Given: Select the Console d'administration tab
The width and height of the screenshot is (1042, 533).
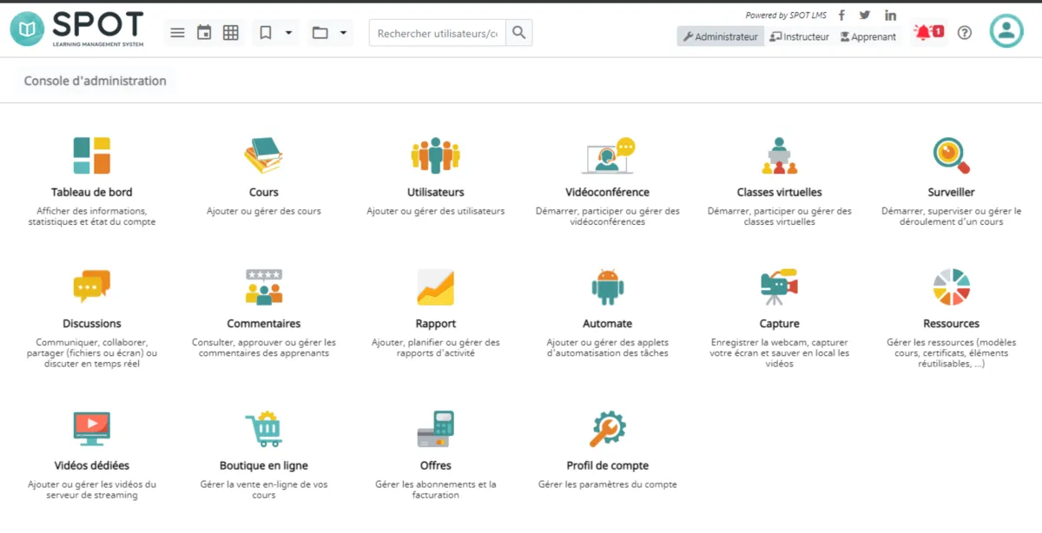Looking at the screenshot, I should pos(96,81).
